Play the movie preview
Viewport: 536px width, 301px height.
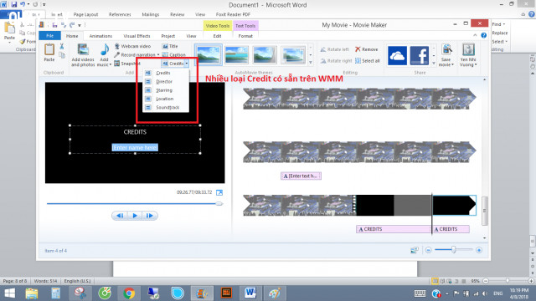point(135,216)
